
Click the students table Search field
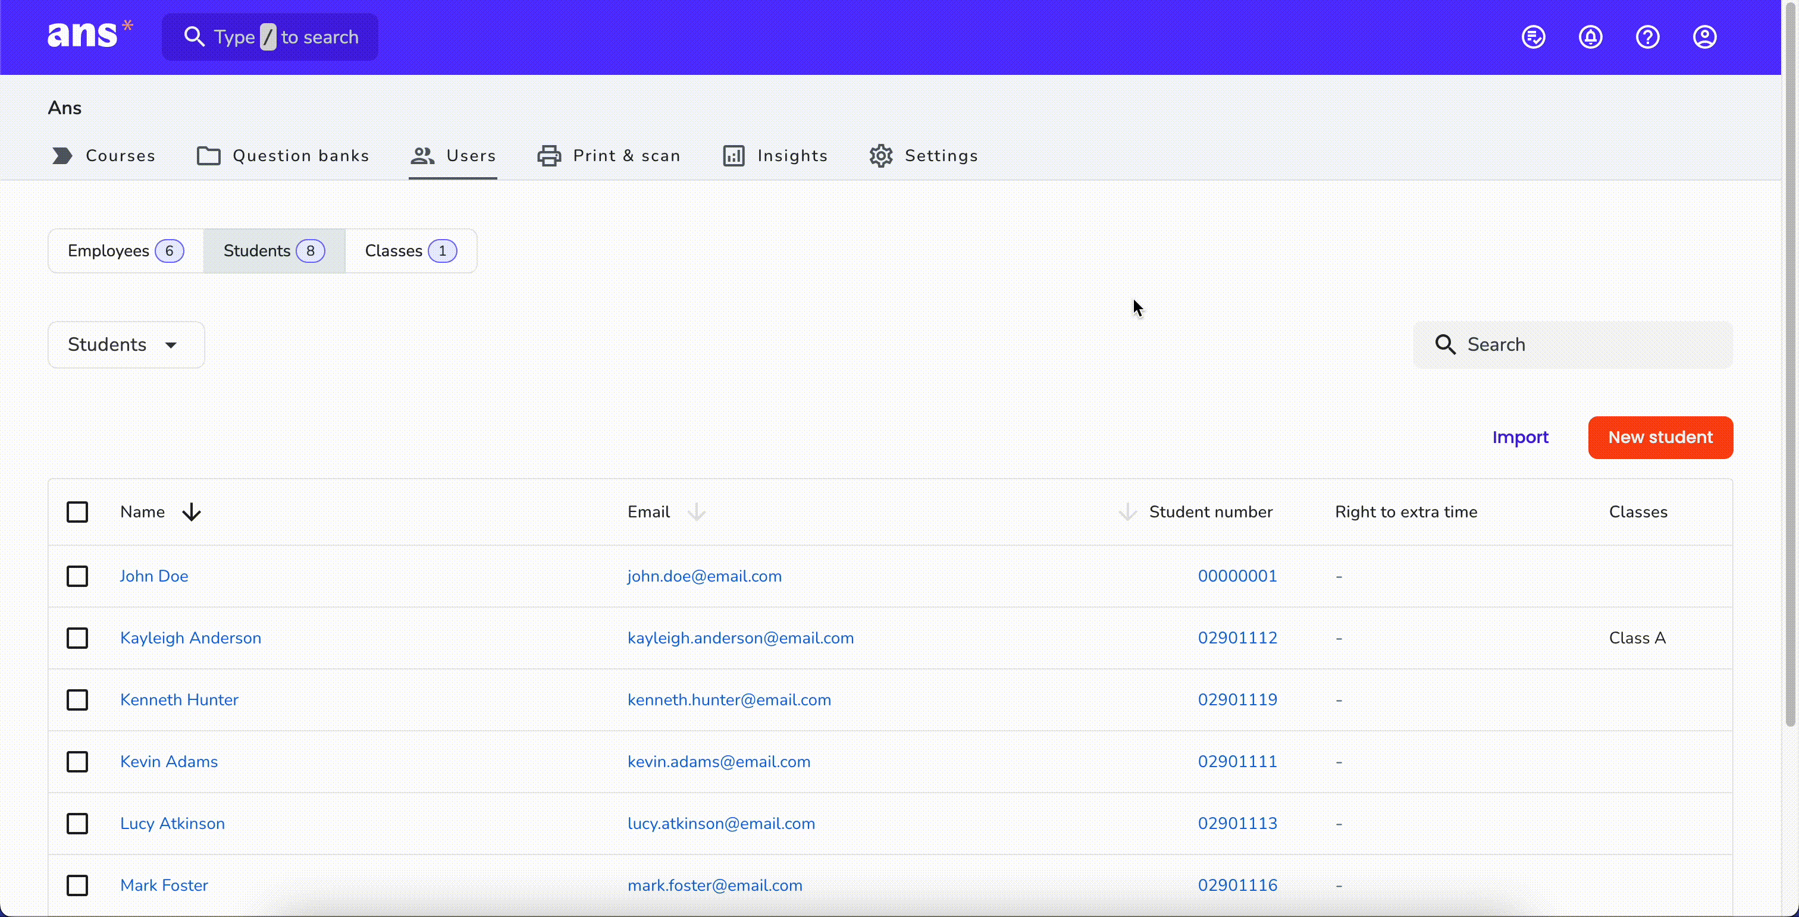tap(1573, 345)
